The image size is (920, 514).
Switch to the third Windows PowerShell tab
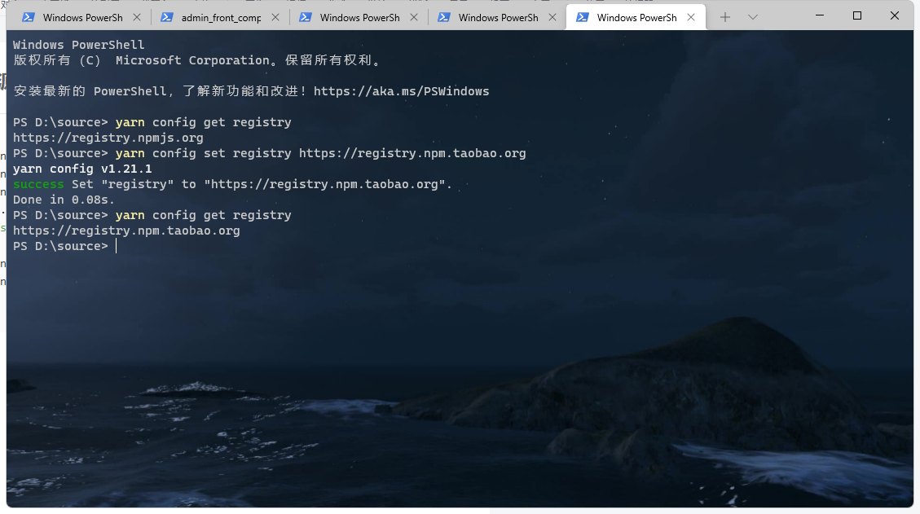(359, 18)
